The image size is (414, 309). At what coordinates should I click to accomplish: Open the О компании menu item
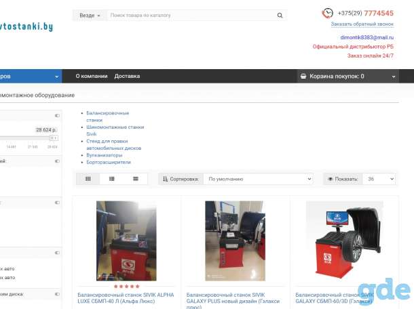pyautogui.click(x=92, y=76)
